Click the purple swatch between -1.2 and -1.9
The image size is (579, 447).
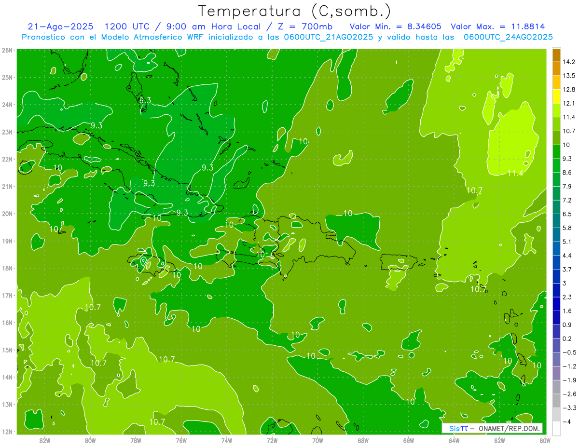[x=556, y=373]
